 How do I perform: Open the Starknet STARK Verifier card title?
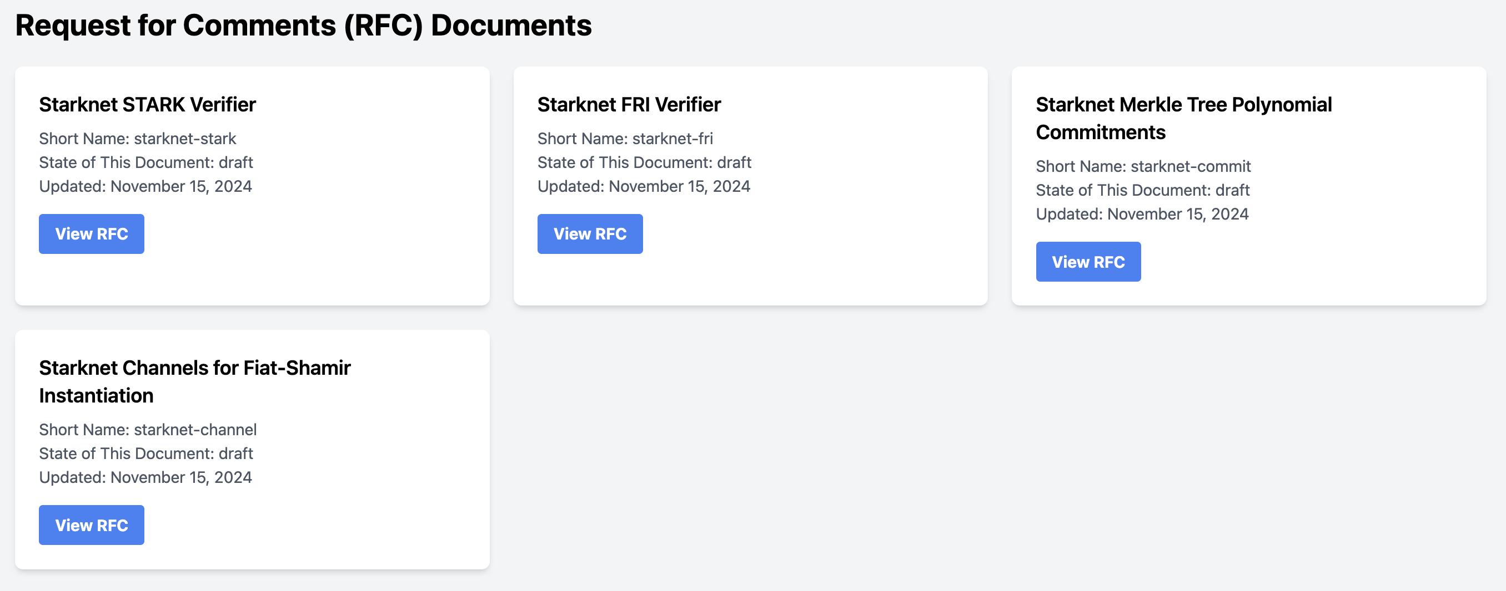pos(147,104)
